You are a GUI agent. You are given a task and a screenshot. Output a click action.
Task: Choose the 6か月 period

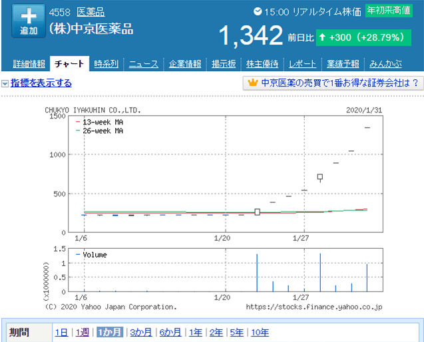[170, 332]
